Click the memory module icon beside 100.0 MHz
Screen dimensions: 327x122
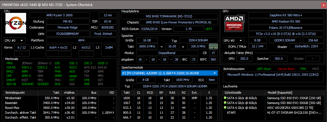point(213,46)
